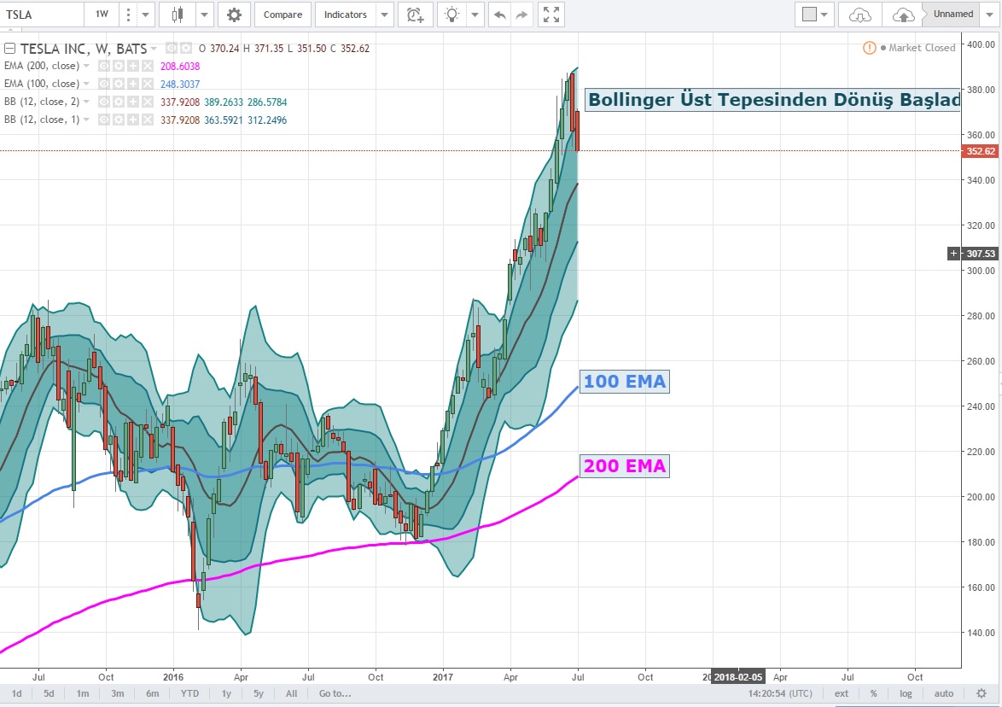The image size is (1002, 707).
Task: Expand interval dropdown arrow beside 1W
Action: (146, 15)
